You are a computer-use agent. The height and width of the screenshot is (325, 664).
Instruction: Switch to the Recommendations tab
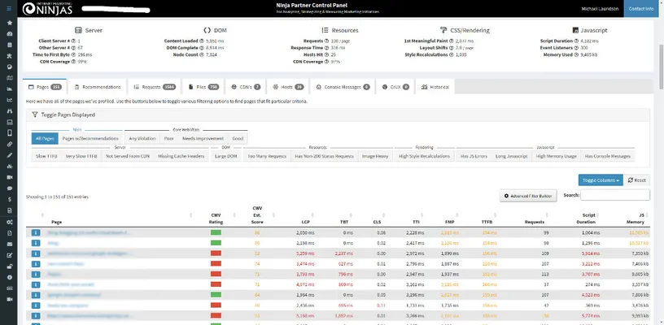tap(98, 86)
